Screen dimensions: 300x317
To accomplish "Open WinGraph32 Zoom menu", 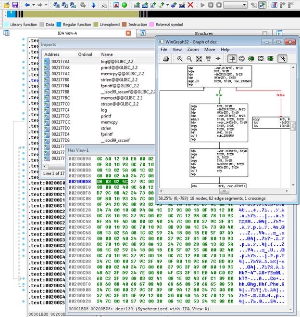I will pos(193,50).
